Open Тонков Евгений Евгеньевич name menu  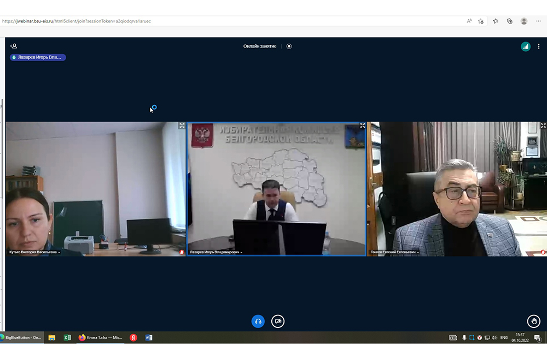[394, 252]
